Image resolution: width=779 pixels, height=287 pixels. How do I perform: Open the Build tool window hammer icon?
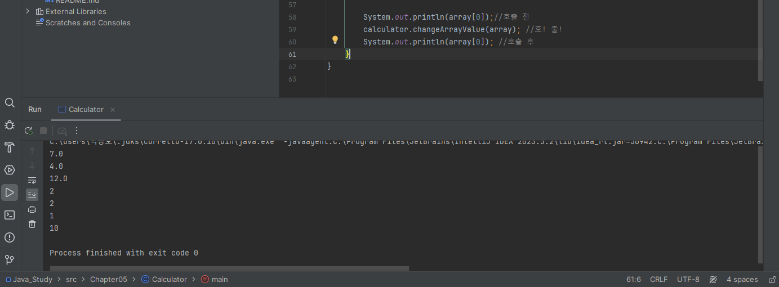pos(10,147)
